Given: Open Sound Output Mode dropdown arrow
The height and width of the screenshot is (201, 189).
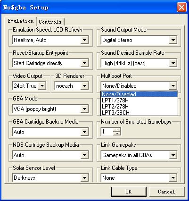Looking at the screenshot, I should (x=173, y=40).
